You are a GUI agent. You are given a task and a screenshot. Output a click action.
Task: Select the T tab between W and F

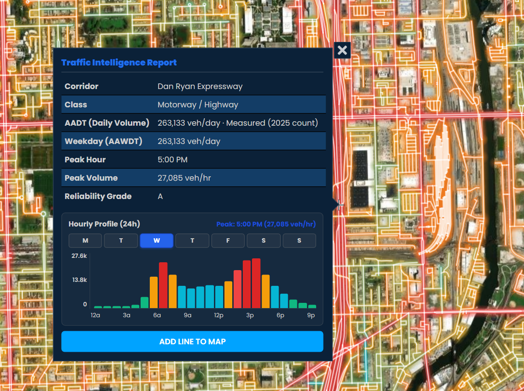(x=192, y=241)
